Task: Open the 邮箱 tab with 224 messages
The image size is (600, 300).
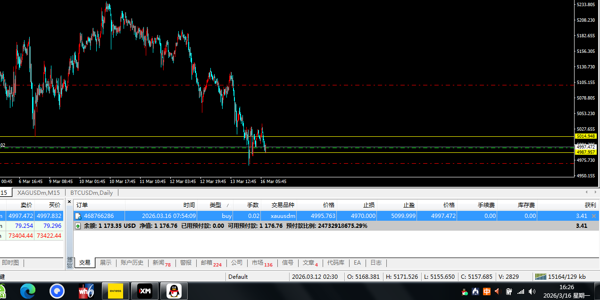Action: pos(211,263)
